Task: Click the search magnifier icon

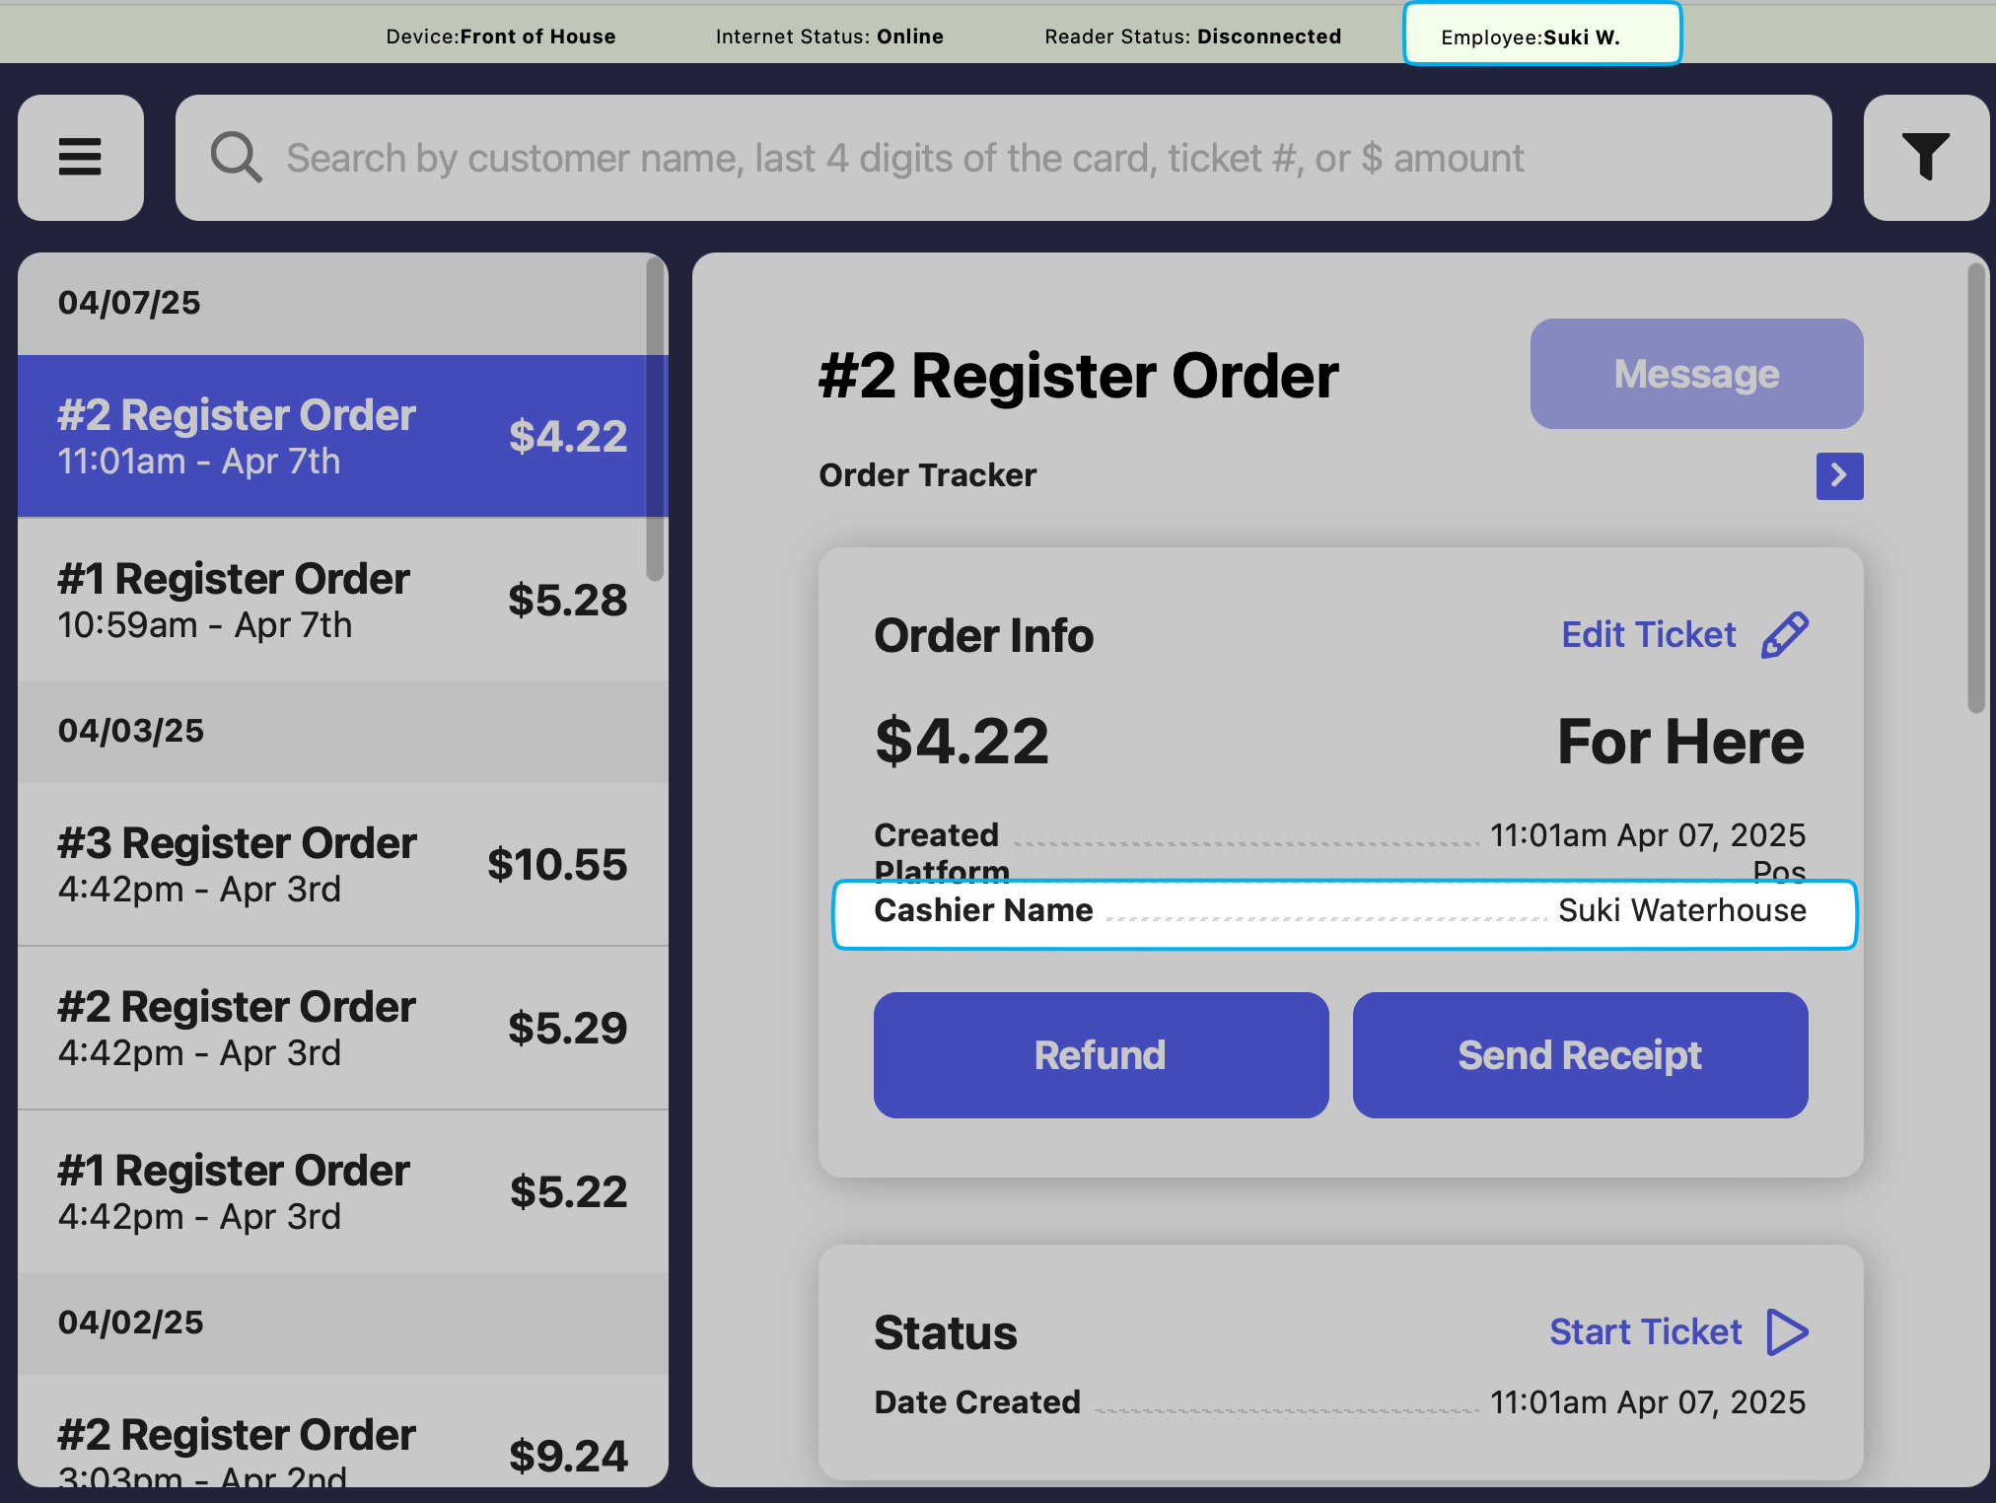Action: (237, 158)
